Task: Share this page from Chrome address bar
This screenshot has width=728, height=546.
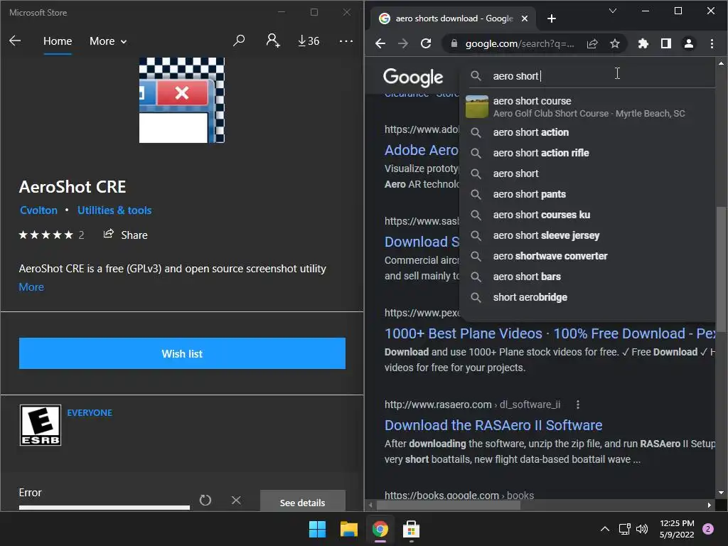Action: (592, 43)
